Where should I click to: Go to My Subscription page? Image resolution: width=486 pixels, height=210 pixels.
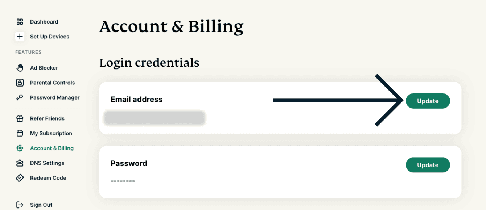point(51,133)
